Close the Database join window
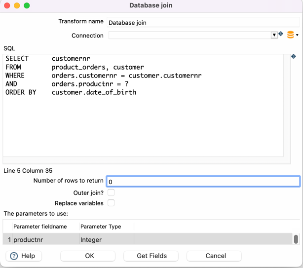 7,5
